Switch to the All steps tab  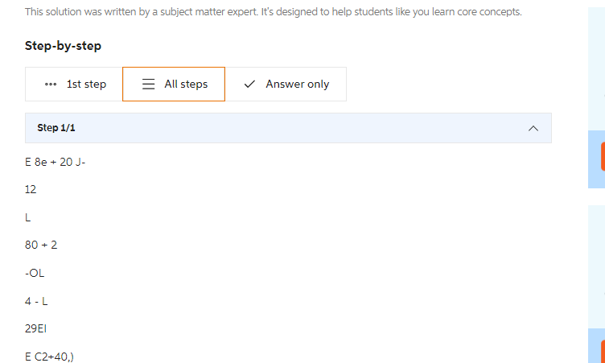174,85
